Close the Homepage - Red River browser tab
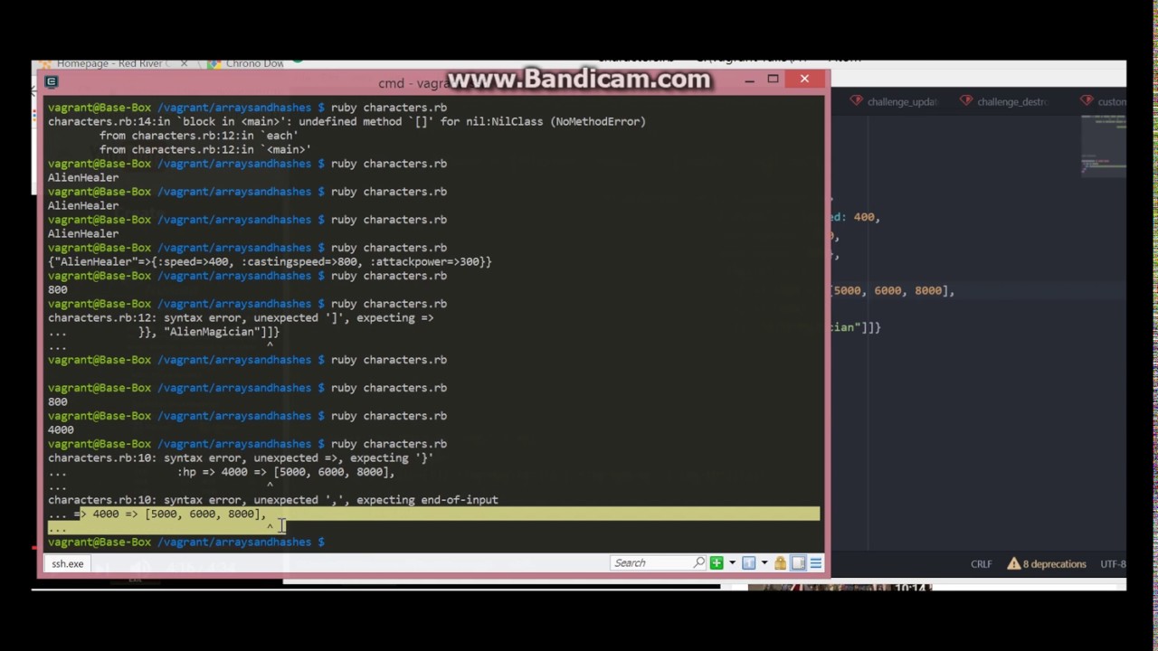The height and width of the screenshot is (651, 1158). coord(185,64)
